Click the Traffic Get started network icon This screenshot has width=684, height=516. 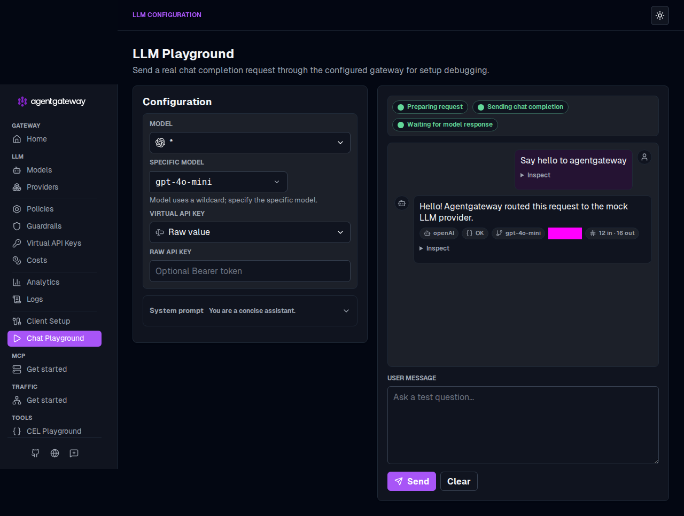tap(17, 400)
